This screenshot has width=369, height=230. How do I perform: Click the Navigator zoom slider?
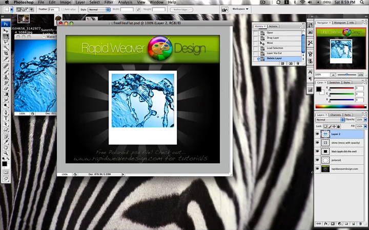pyautogui.click(x=346, y=75)
